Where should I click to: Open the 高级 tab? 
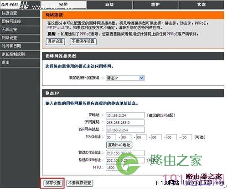coord(109,5)
